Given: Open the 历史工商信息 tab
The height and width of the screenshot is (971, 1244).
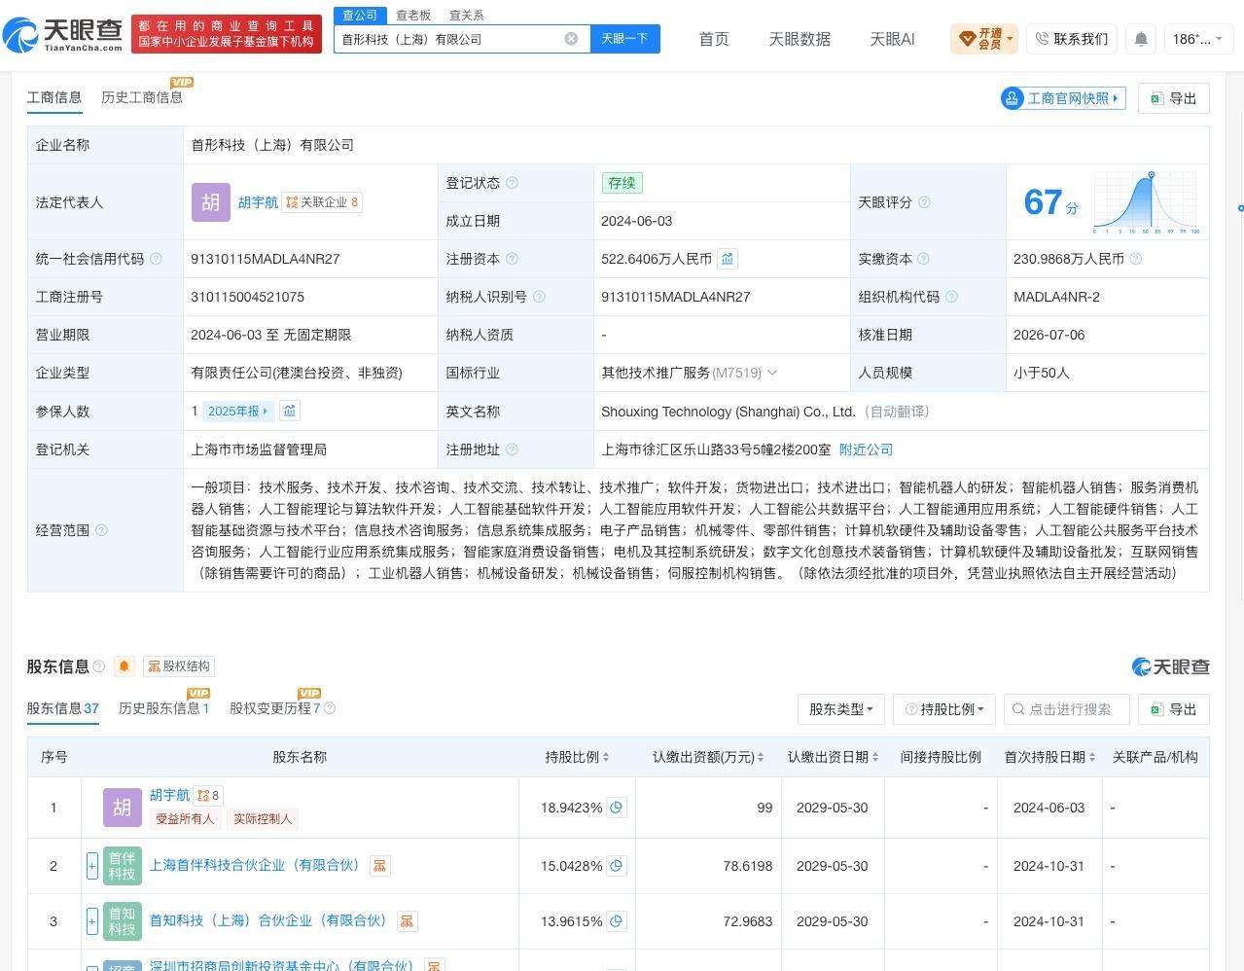Looking at the screenshot, I should click(142, 97).
